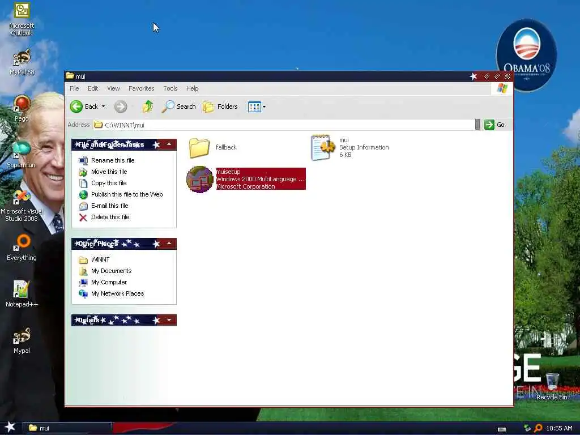Open the Tools menu
Viewport: 580px width, 435px height.
[170, 88]
